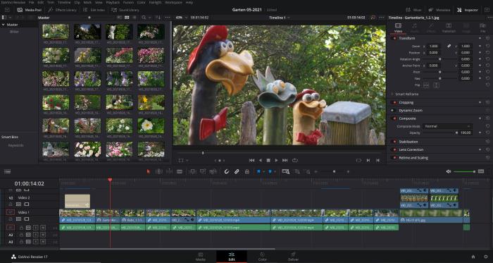Expand the Retime and Scaling section
The height and width of the screenshot is (263, 493).
tap(413, 158)
